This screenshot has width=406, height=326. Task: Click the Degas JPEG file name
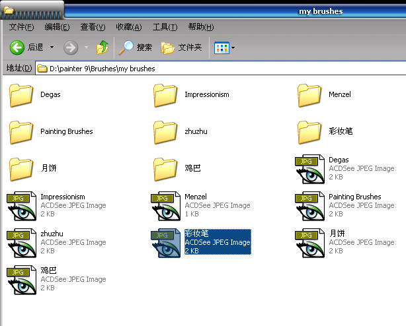(339, 160)
